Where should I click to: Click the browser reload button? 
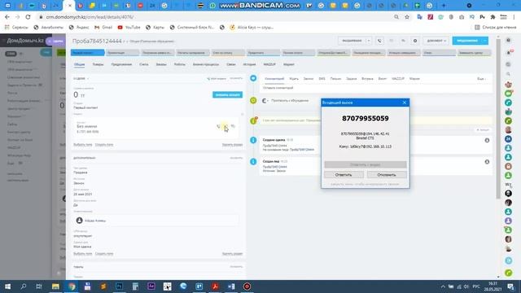pos(28,17)
